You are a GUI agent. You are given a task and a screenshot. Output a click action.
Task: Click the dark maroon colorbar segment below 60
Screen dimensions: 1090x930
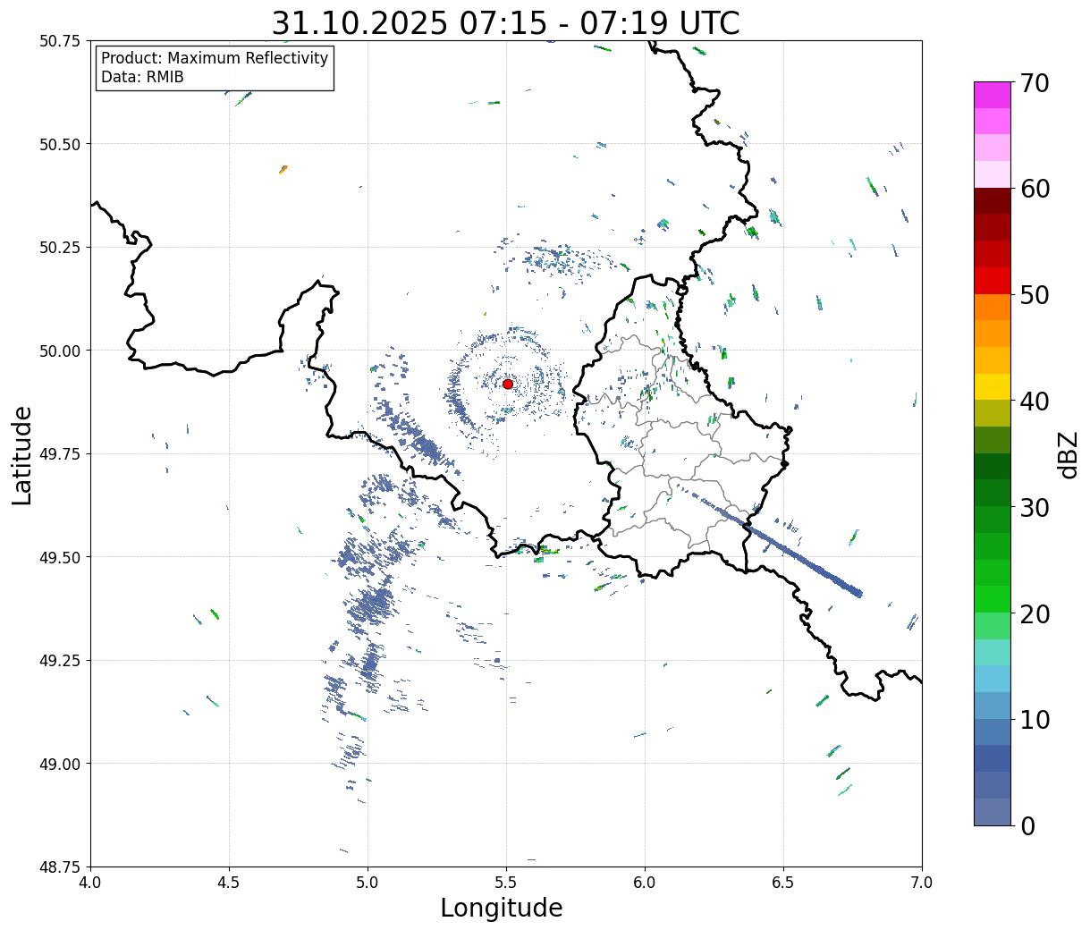click(x=992, y=200)
